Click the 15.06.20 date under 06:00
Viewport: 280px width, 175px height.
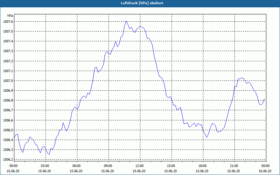pyautogui.click(x=76, y=171)
